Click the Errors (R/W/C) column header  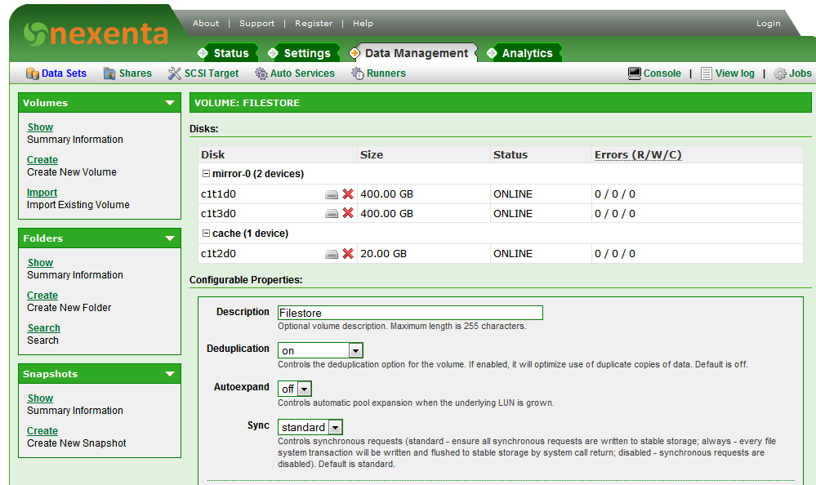(x=638, y=155)
